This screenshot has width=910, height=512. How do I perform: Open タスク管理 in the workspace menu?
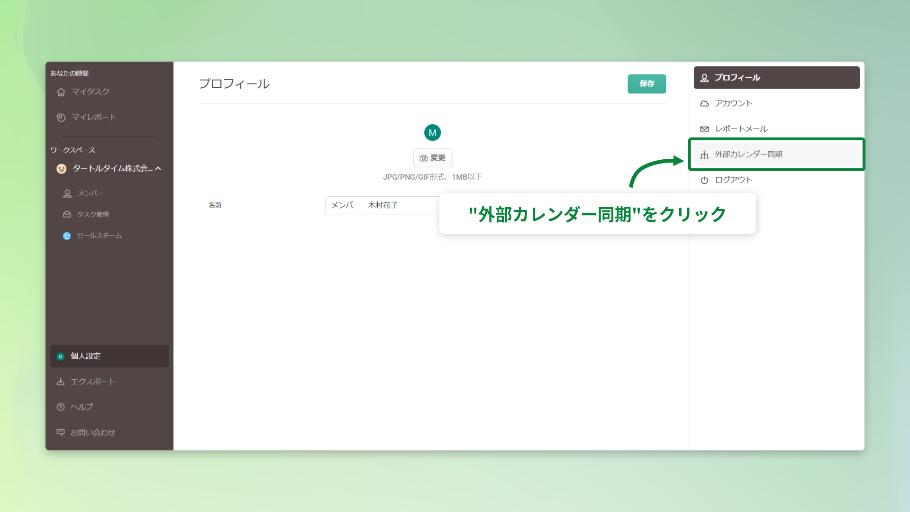90,214
